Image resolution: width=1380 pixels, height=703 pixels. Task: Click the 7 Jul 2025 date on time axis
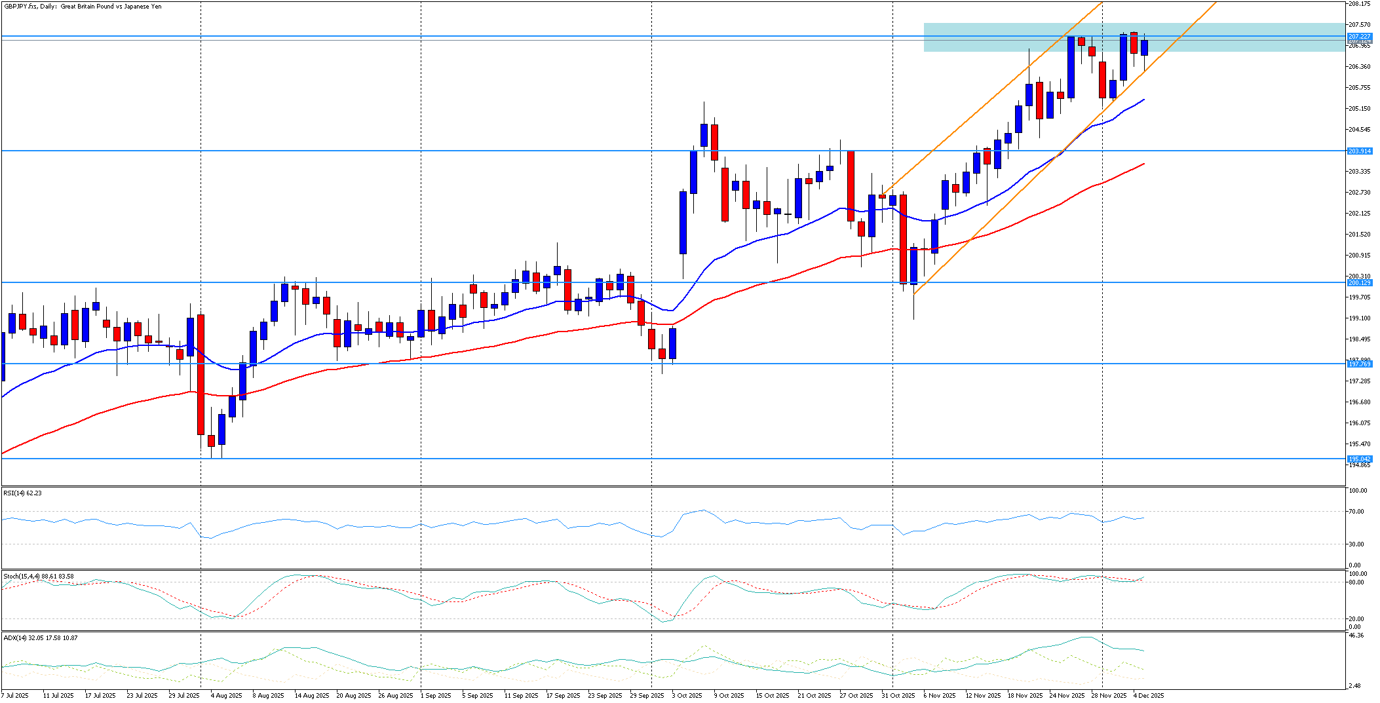point(15,696)
